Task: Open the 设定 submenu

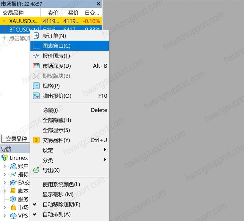Action: point(70,150)
